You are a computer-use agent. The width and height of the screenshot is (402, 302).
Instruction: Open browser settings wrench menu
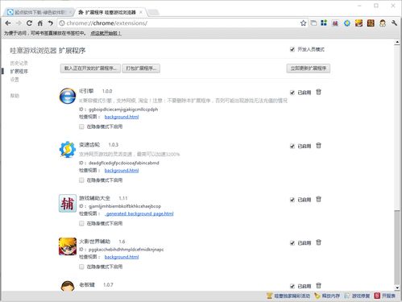point(394,23)
